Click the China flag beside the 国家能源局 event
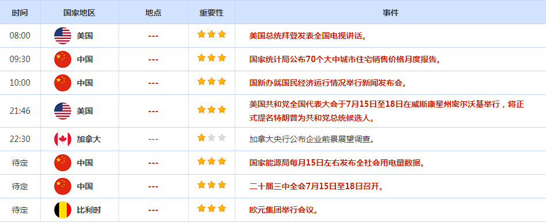The height and width of the screenshot is (223, 546). click(x=63, y=163)
